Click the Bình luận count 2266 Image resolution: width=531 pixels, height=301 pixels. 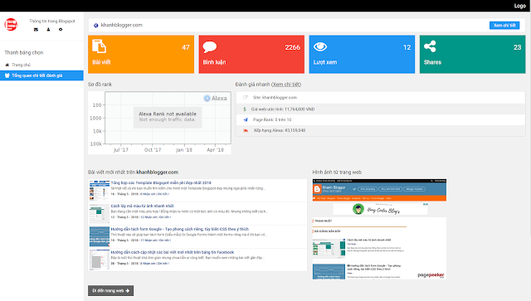coord(293,47)
